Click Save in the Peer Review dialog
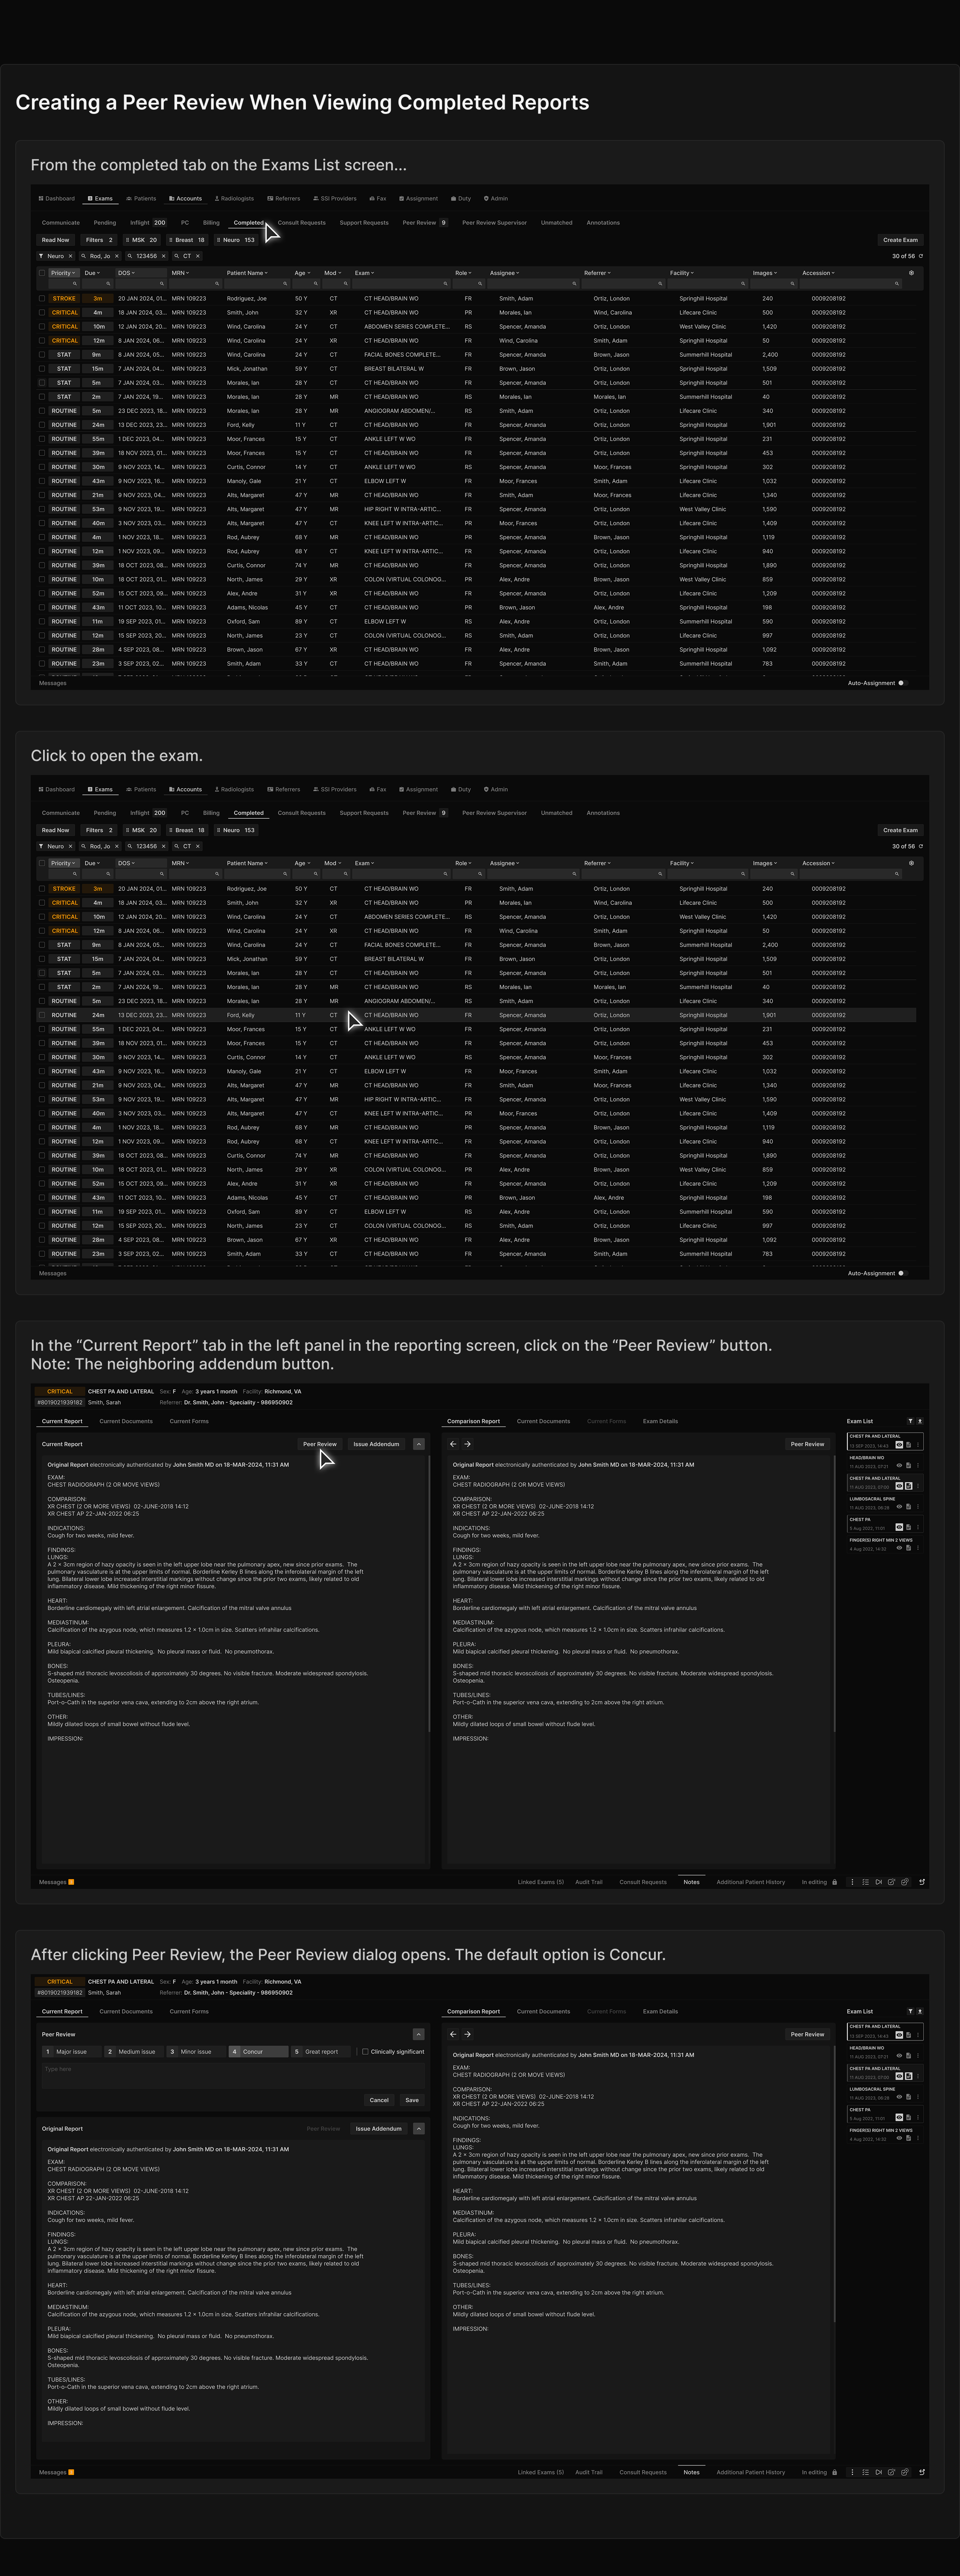 click(x=412, y=2100)
